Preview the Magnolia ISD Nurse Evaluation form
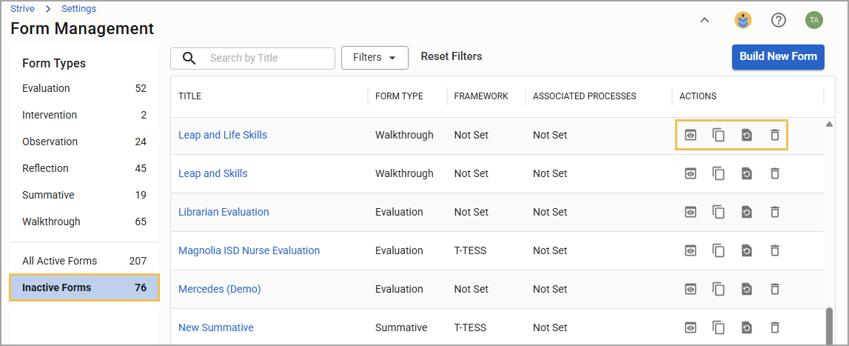 pyautogui.click(x=691, y=250)
